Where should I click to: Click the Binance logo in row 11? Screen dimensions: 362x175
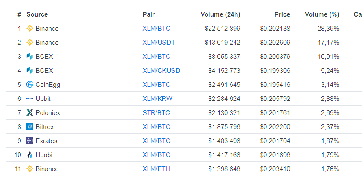pos(30,169)
